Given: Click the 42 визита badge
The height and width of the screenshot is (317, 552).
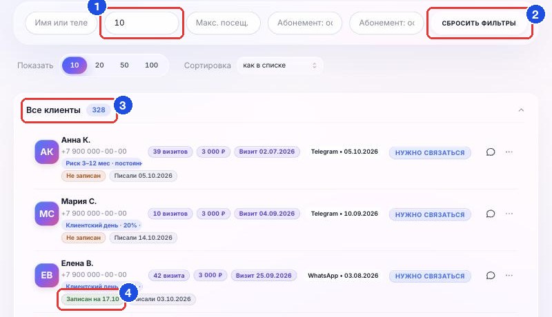Looking at the screenshot, I should click(169, 276).
